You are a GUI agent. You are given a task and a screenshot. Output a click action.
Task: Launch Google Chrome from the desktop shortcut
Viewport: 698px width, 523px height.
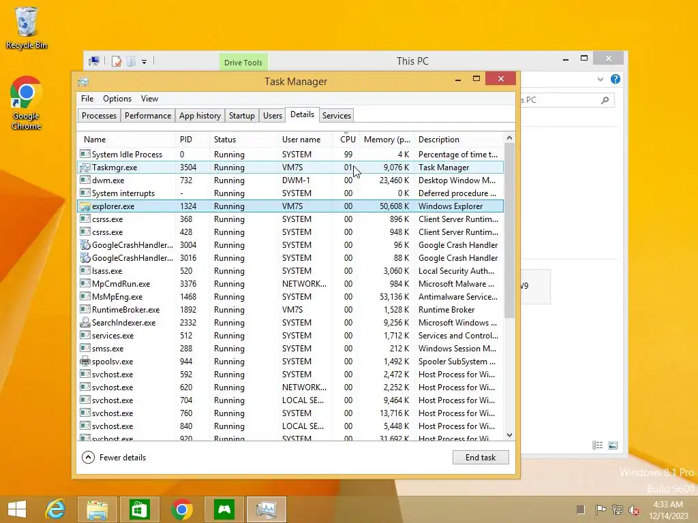click(x=27, y=104)
